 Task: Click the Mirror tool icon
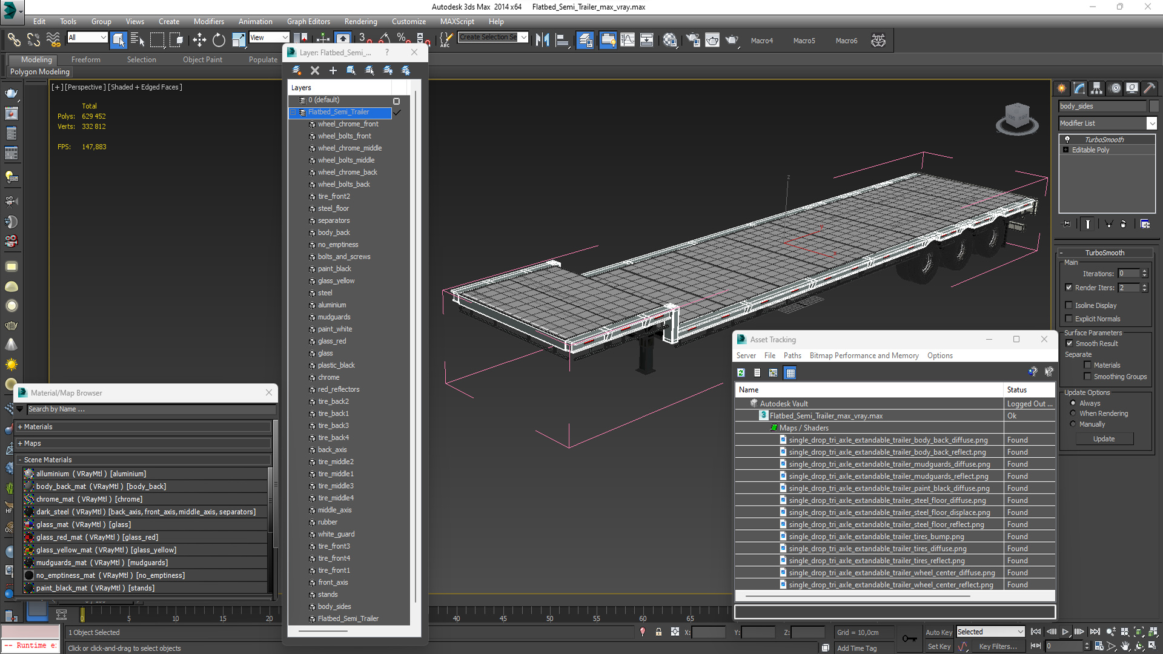click(x=542, y=40)
